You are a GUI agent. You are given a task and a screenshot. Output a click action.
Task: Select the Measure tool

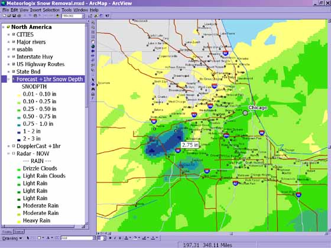(93, 94)
